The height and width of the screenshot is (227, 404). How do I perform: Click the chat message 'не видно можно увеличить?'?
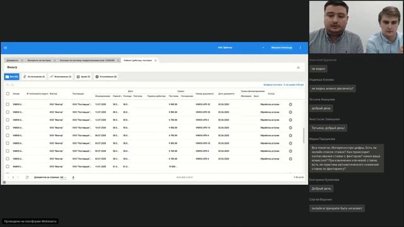tap(333, 88)
